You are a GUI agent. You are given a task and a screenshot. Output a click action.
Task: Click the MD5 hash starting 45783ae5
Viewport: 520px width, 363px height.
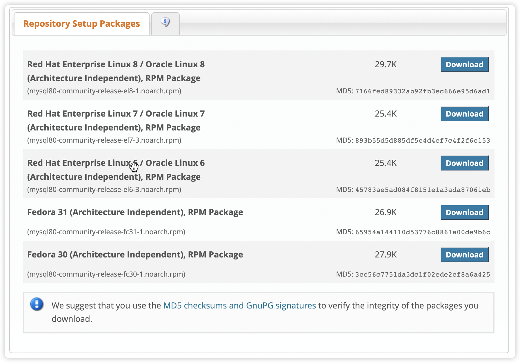[x=423, y=190]
